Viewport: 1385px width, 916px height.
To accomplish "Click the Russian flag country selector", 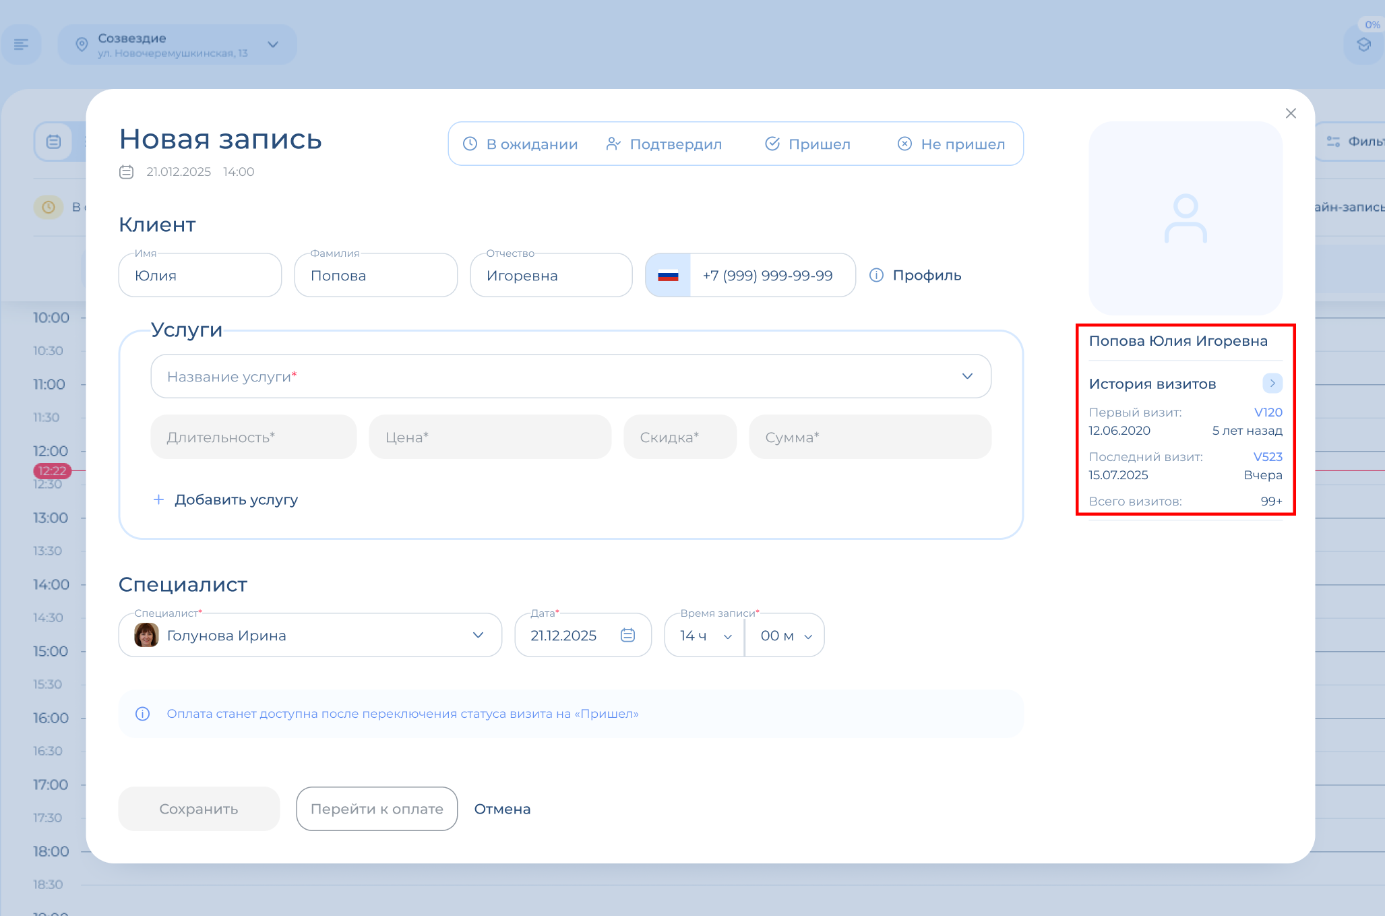I will [668, 275].
